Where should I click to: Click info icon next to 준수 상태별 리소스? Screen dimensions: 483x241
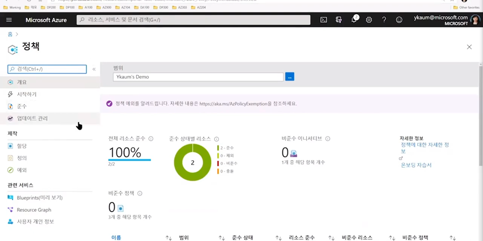(216, 139)
